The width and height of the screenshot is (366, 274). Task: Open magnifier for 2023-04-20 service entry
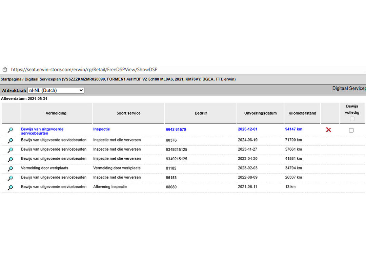point(11,159)
